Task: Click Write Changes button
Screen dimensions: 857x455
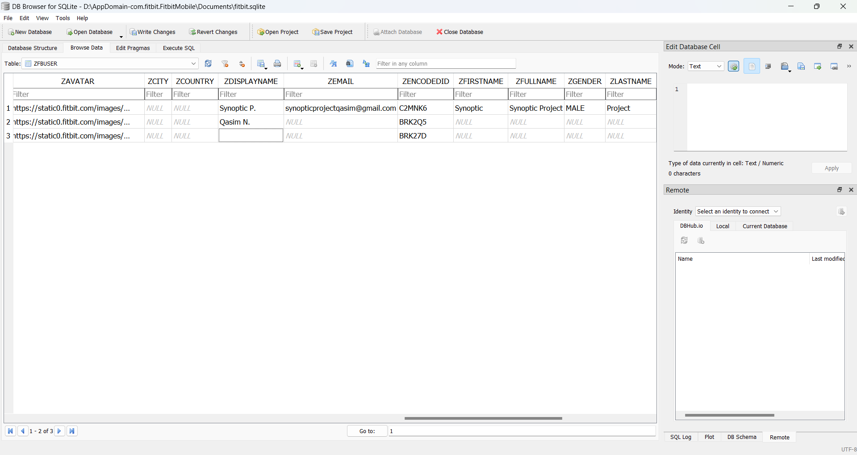Action: 153,32
